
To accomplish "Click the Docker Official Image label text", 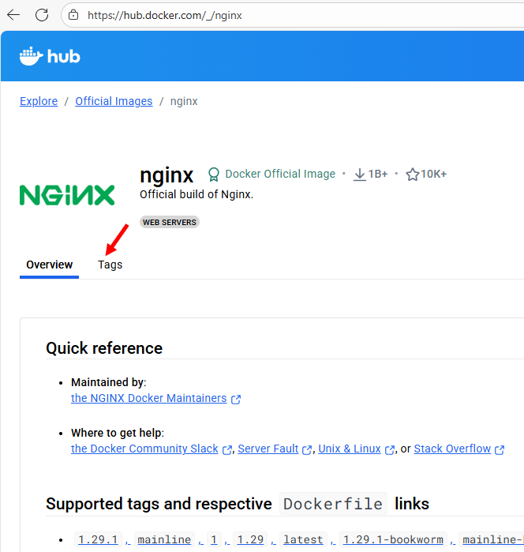I will [280, 174].
